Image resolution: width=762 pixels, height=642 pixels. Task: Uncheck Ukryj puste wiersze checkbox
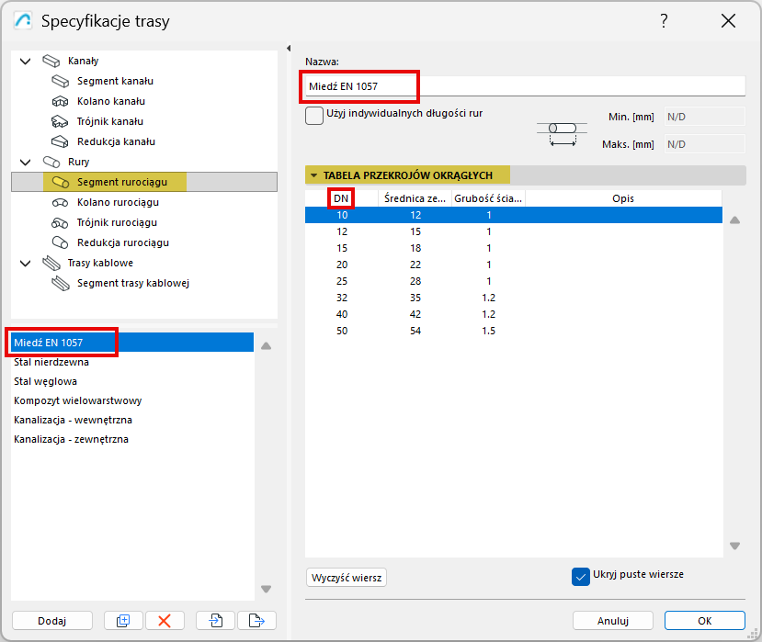point(581,577)
